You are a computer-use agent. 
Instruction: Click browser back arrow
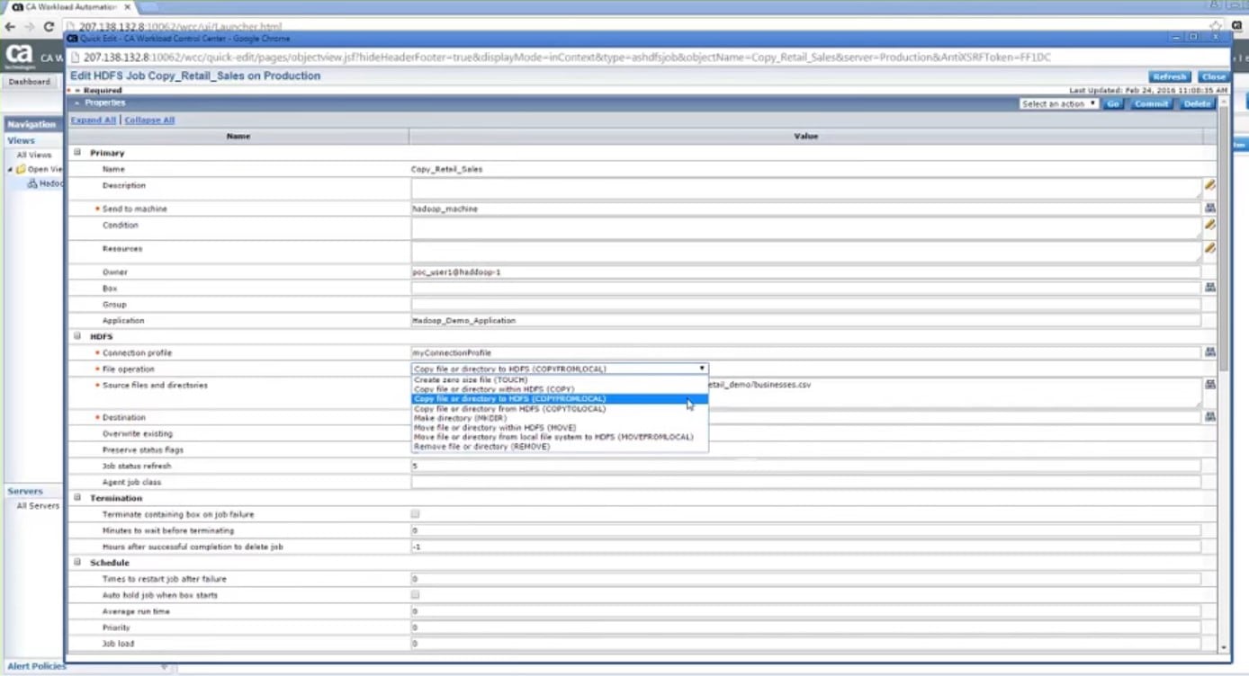pyautogui.click(x=10, y=27)
